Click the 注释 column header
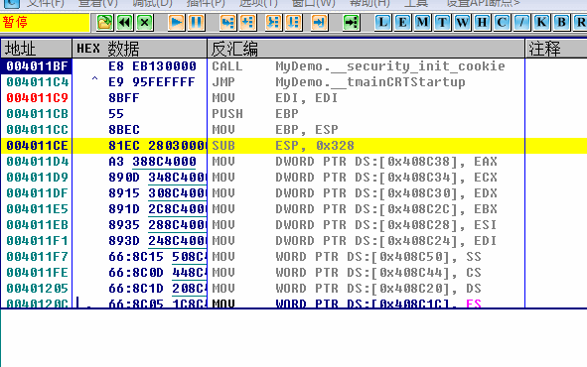The width and height of the screenshot is (587, 367). [556, 49]
